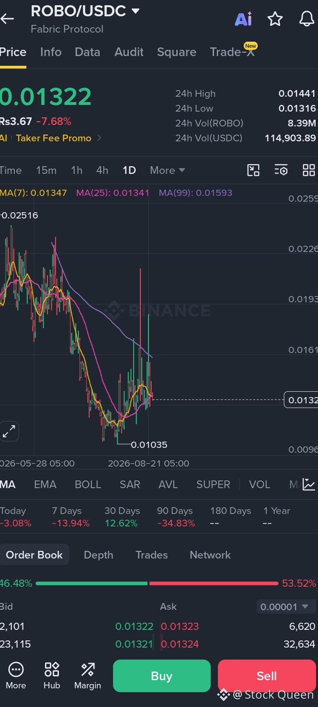The image size is (318, 707).
Task: Select the 4h chart interval
Action: [102, 170]
